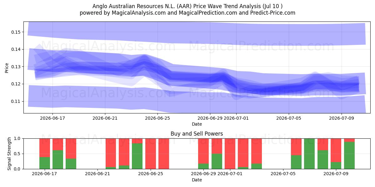Screen dimensions: 375x187
Task: Click the 'powered by MagicalAnalysis.com' subtitle line
Action: point(187,13)
